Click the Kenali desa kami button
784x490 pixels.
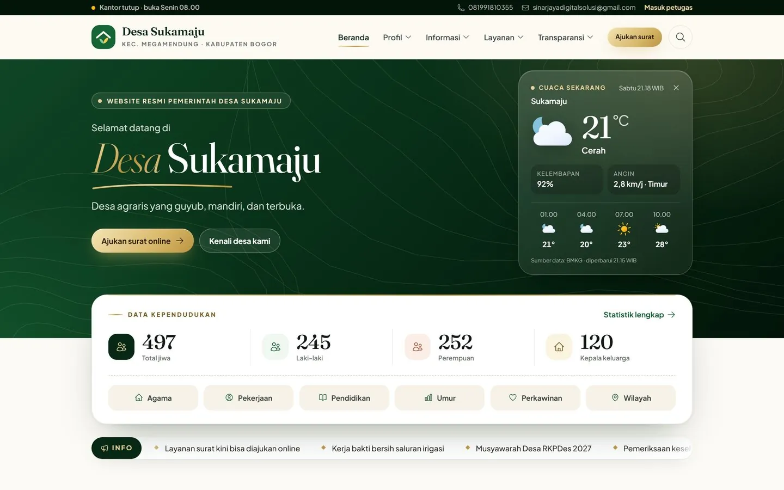(x=240, y=241)
